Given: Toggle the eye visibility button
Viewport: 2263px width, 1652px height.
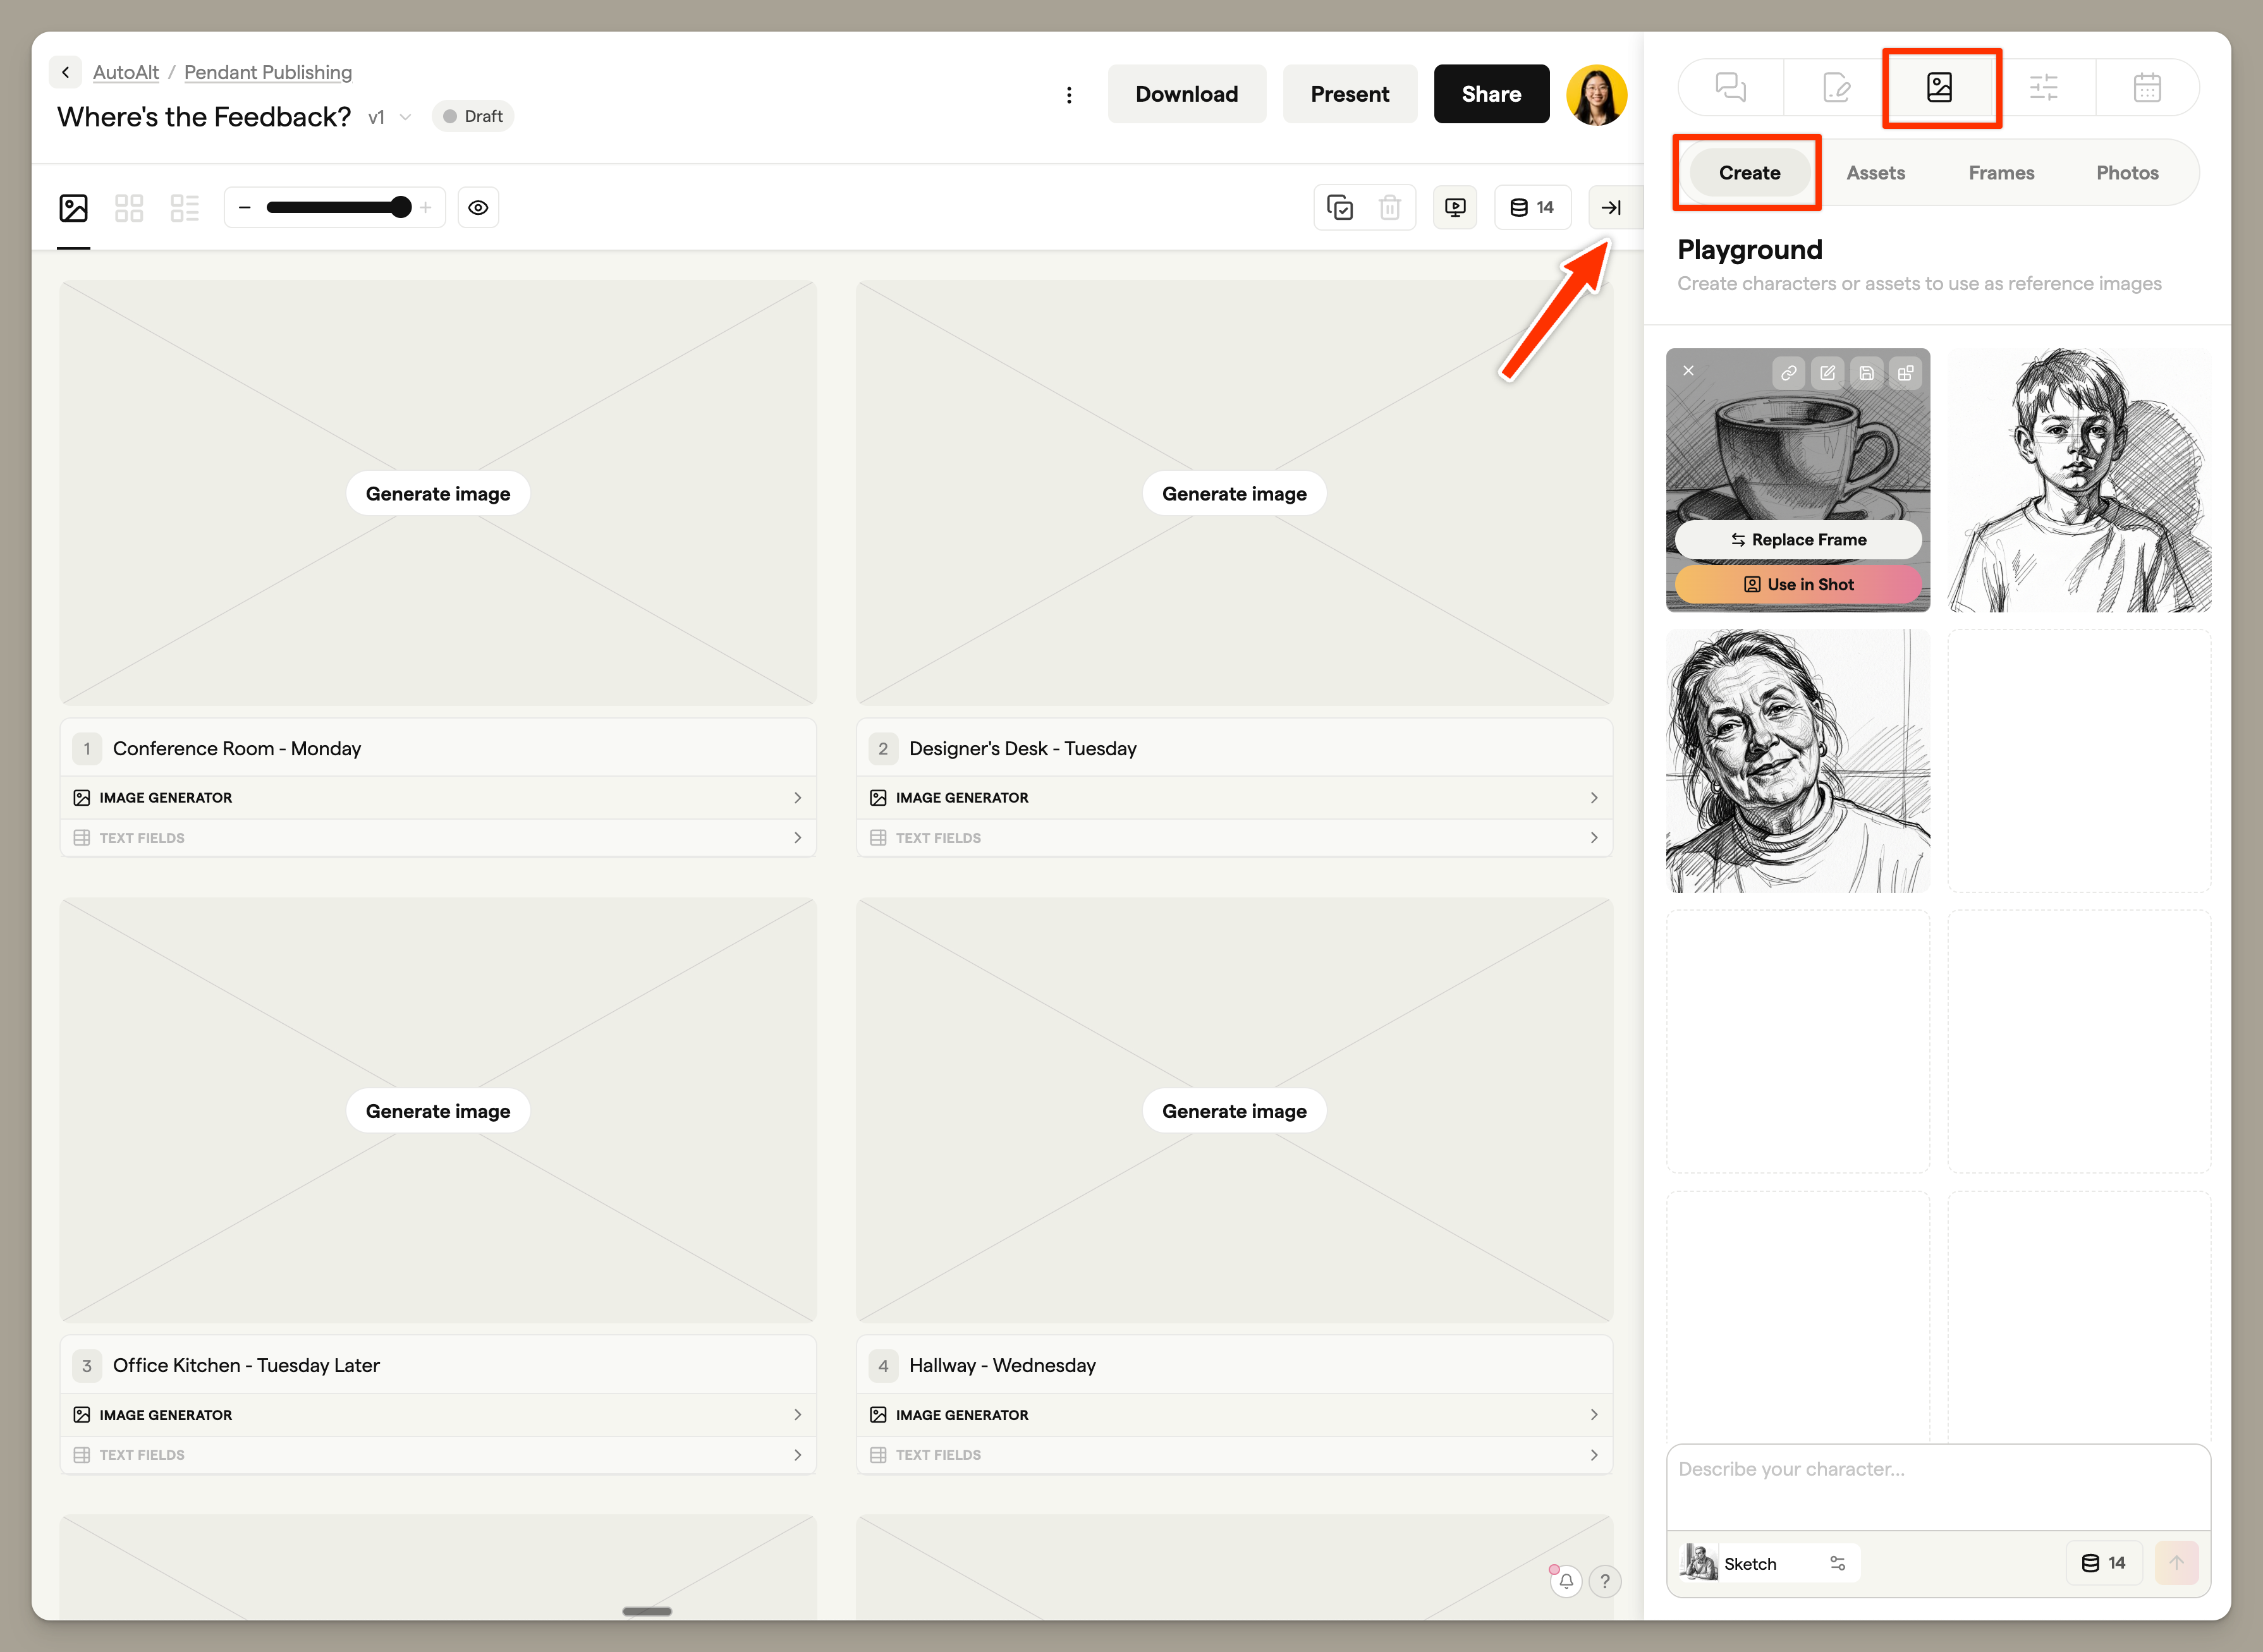Looking at the screenshot, I should (478, 207).
